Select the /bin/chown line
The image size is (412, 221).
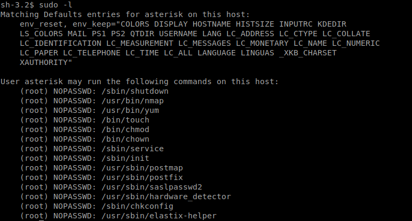pos(85,139)
